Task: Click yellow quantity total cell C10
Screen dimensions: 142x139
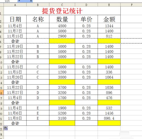Action: click(62, 62)
